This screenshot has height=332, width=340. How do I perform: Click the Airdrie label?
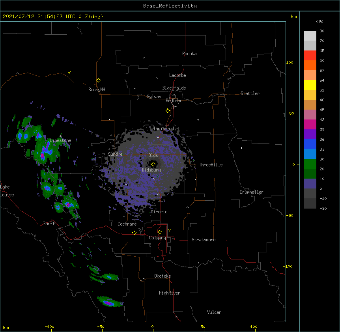[159, 212]
